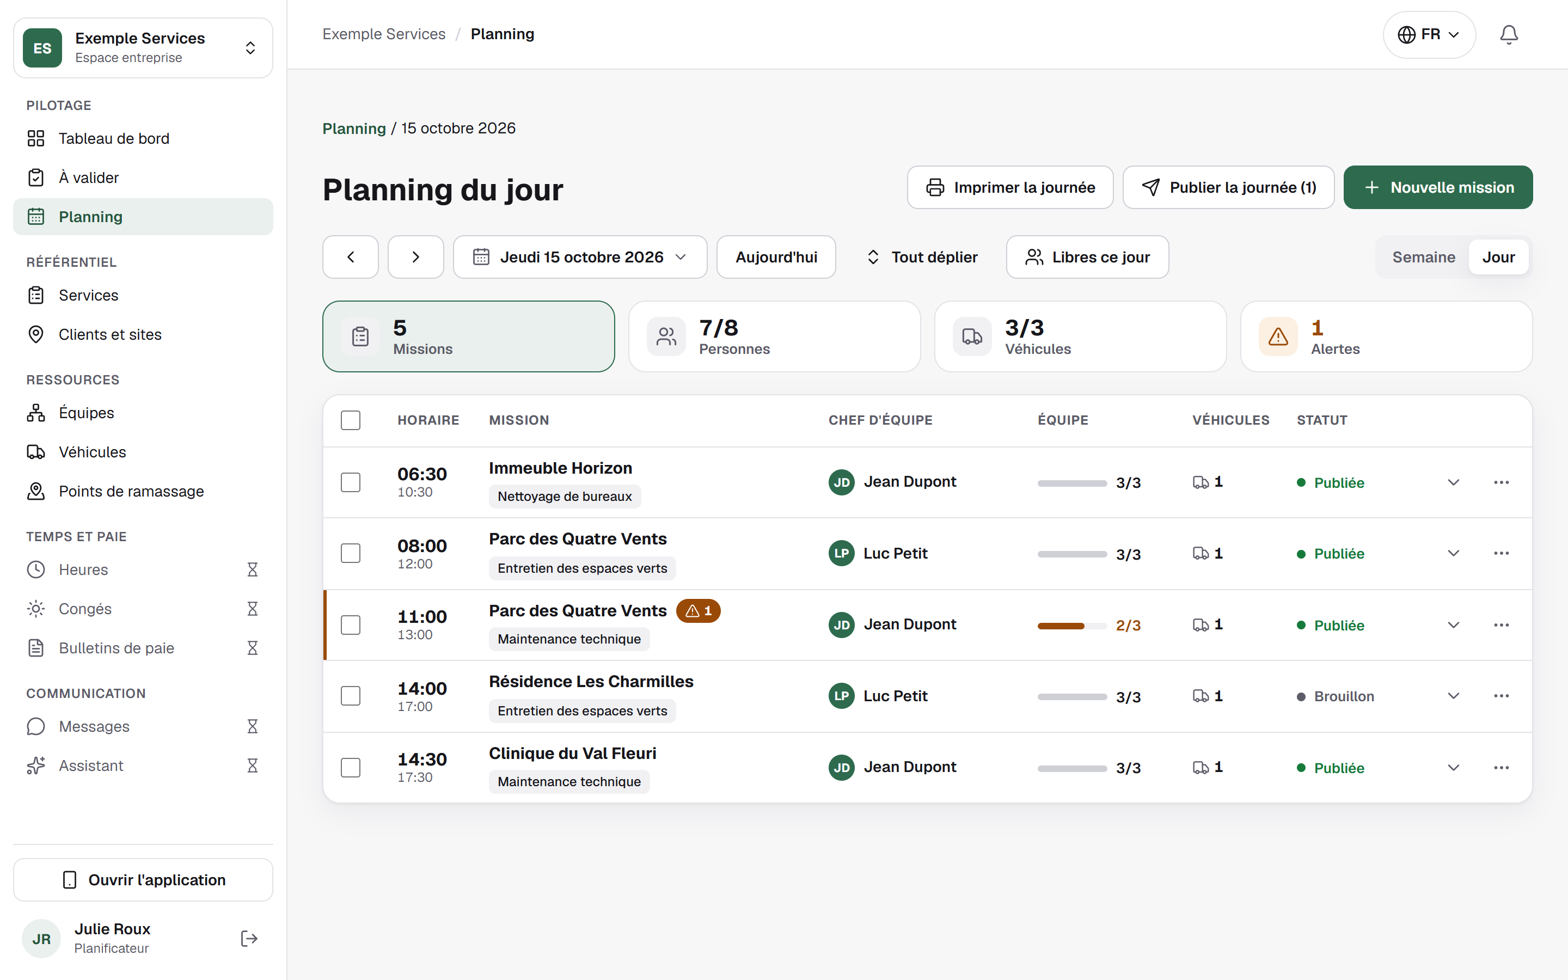Switch to the Semaine view
The image size is (1568, 980).
click(1424, 258)
